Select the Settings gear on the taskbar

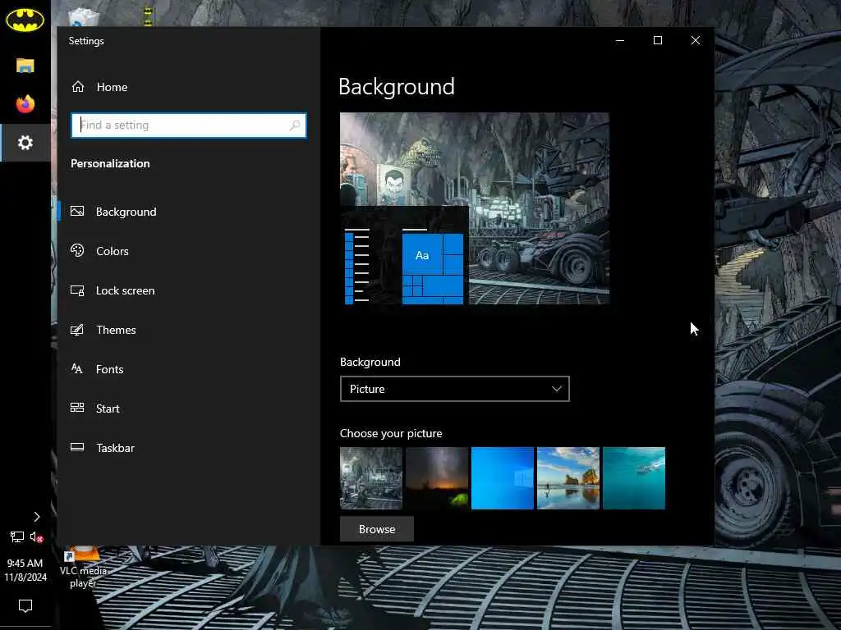tap(25, 143)
